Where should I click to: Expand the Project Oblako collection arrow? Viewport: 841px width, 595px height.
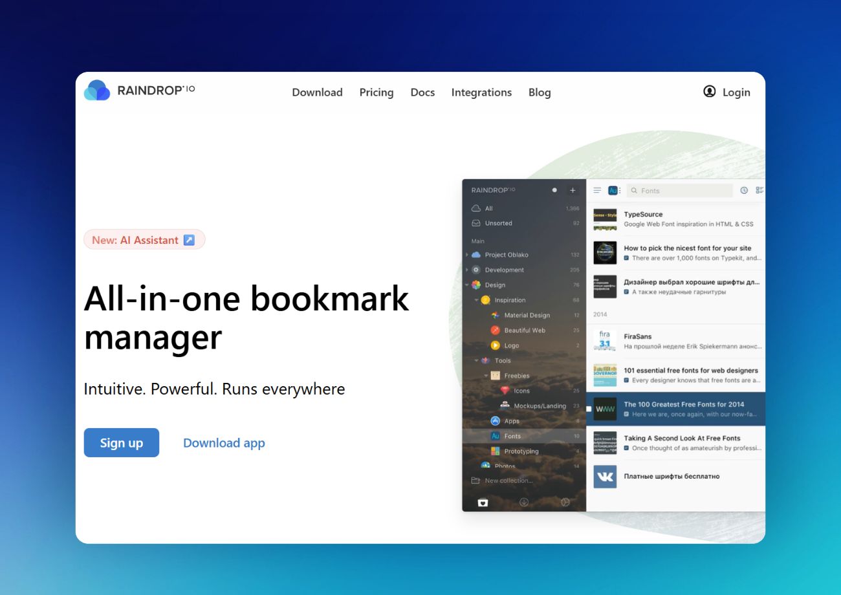point(467,255)
